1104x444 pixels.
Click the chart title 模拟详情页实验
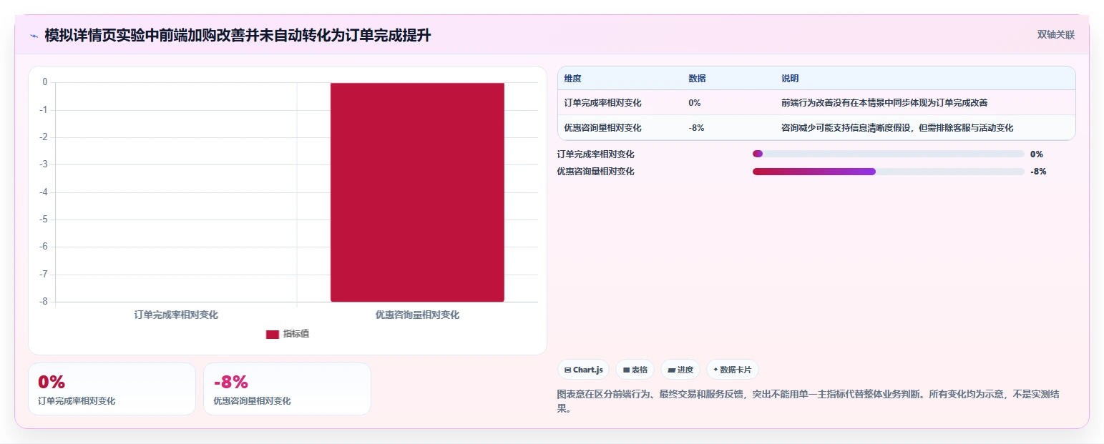238,36
